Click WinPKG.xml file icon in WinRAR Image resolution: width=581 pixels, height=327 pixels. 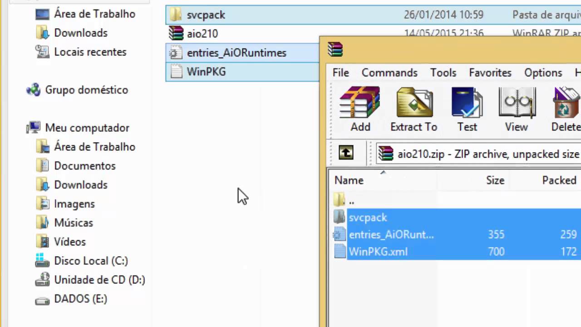click(340, 251)
